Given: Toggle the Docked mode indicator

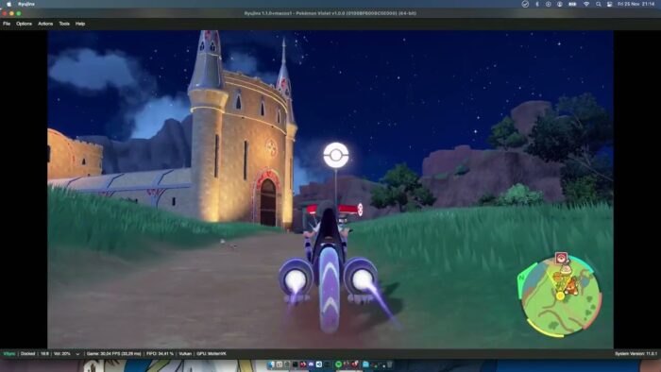Looking at the screenshot, I should [27, 354].
